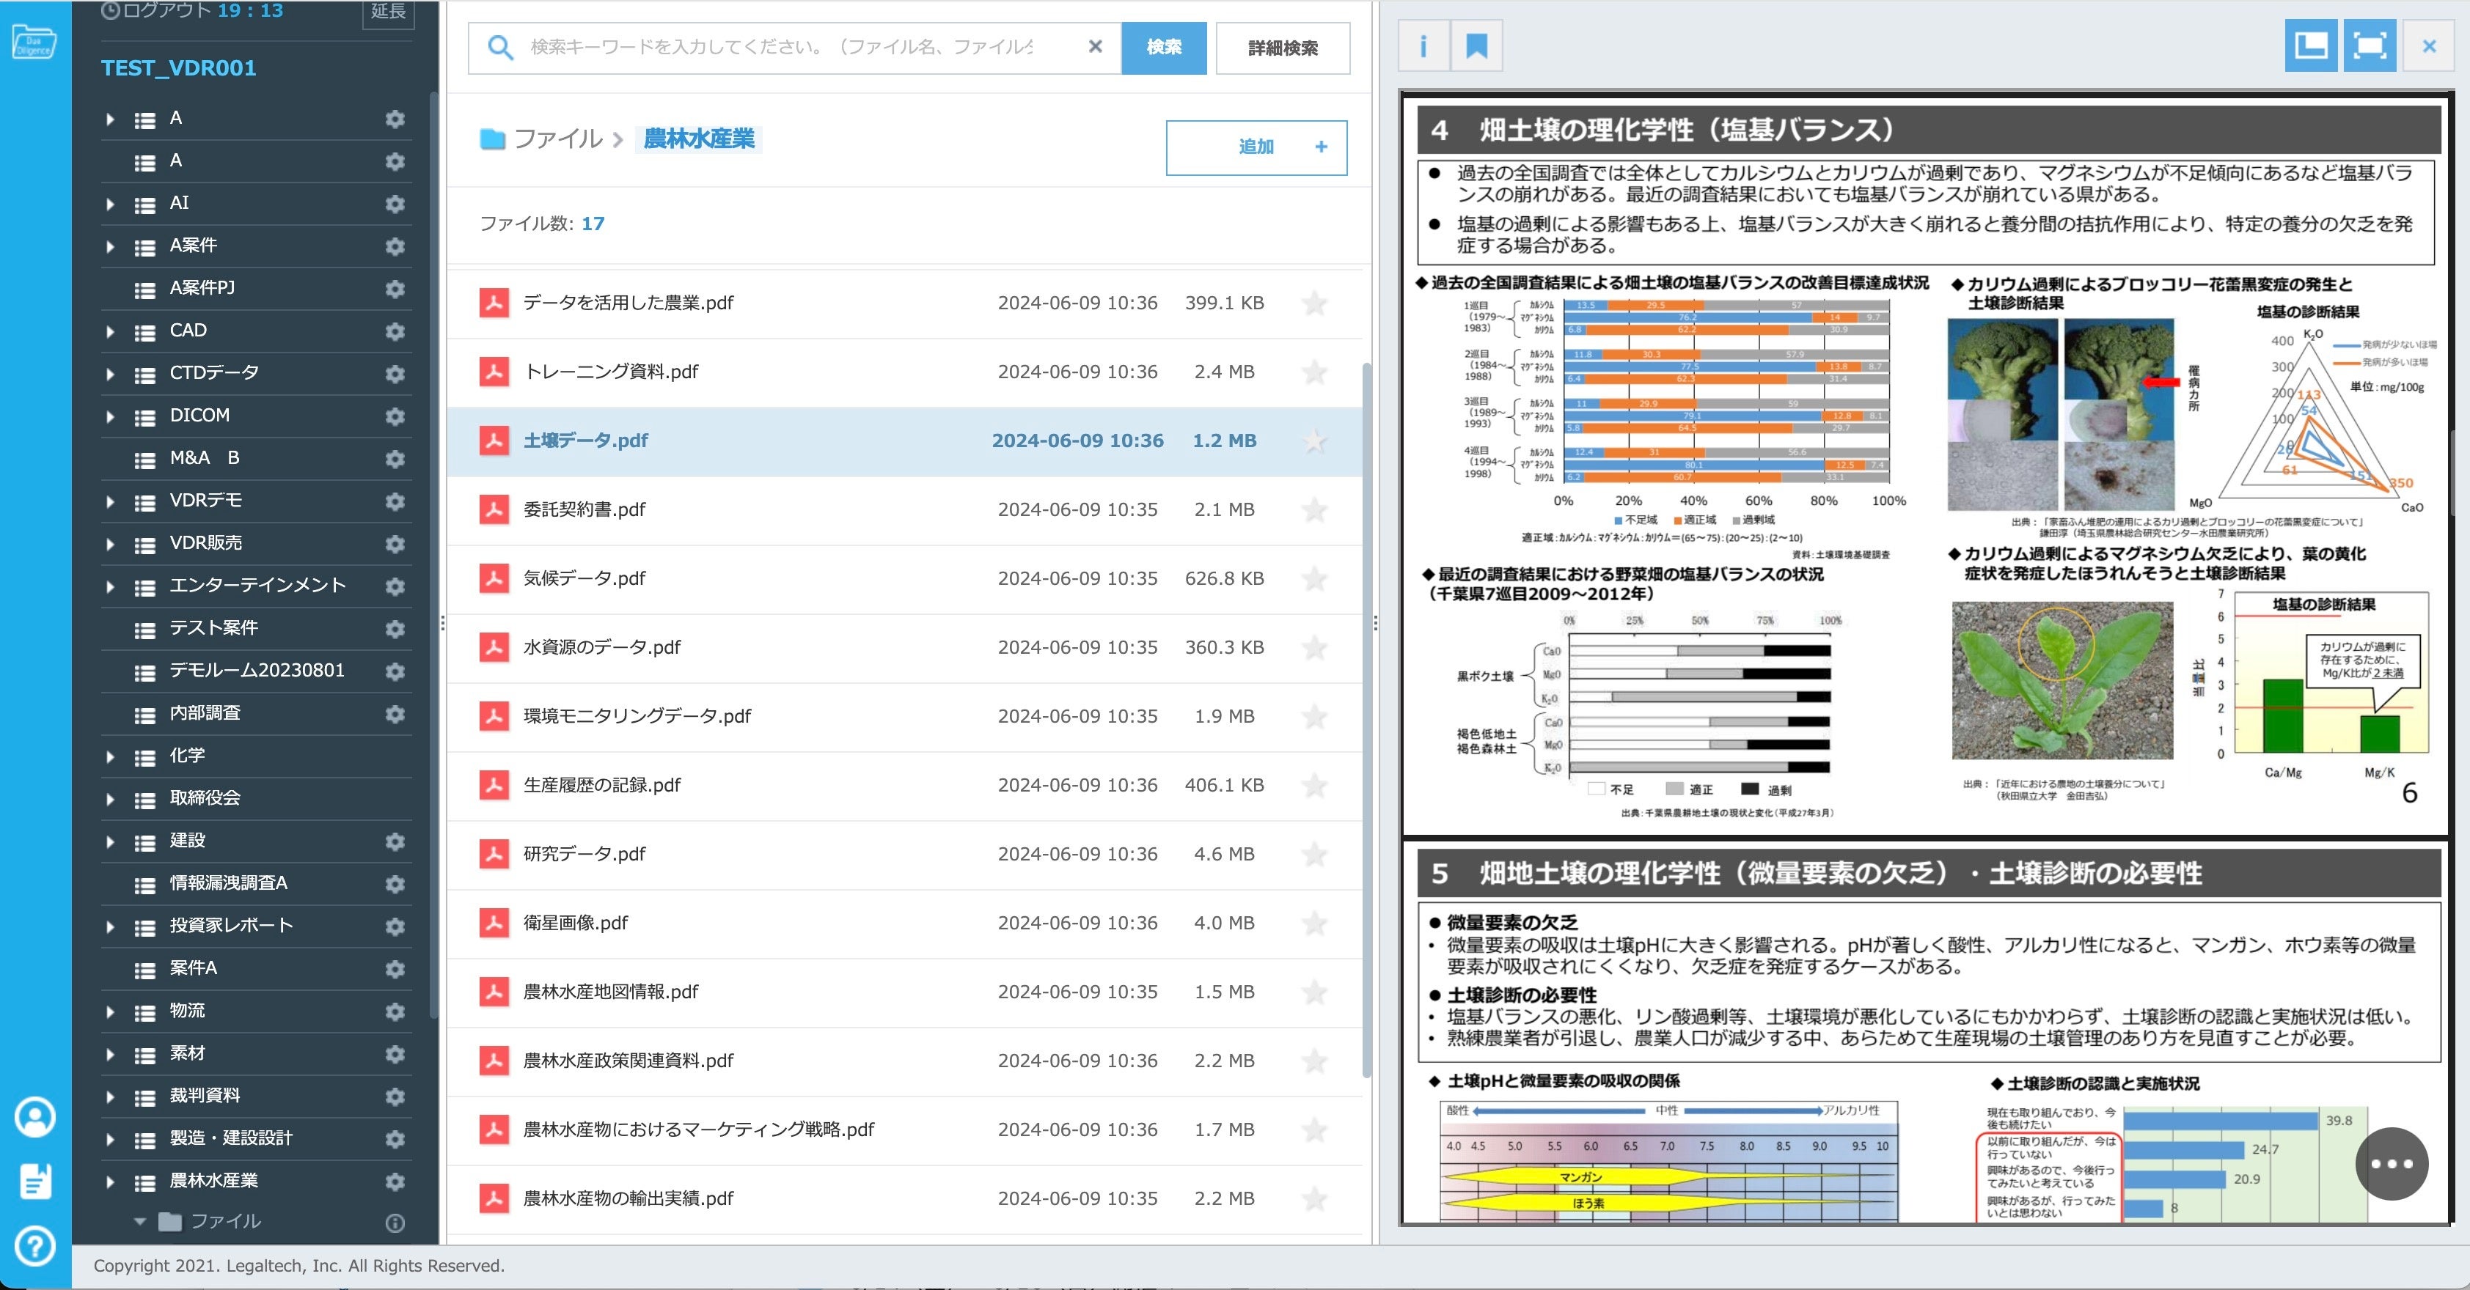Open the help question mark icon

point(35,1246)
